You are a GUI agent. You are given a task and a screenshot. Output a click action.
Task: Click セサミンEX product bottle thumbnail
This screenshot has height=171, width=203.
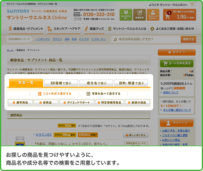20,141
